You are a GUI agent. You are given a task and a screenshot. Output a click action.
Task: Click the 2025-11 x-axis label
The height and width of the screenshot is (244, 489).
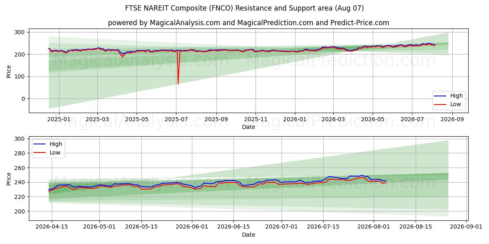coord(256,120)
